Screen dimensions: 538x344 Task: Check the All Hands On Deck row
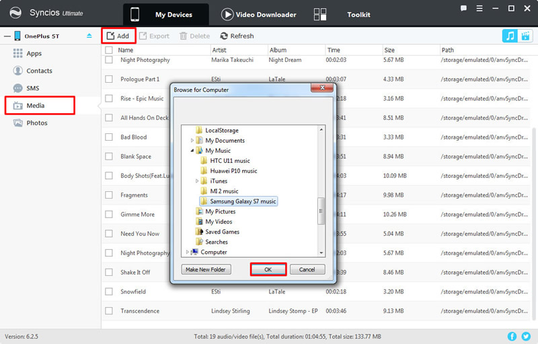coord(109,118)
